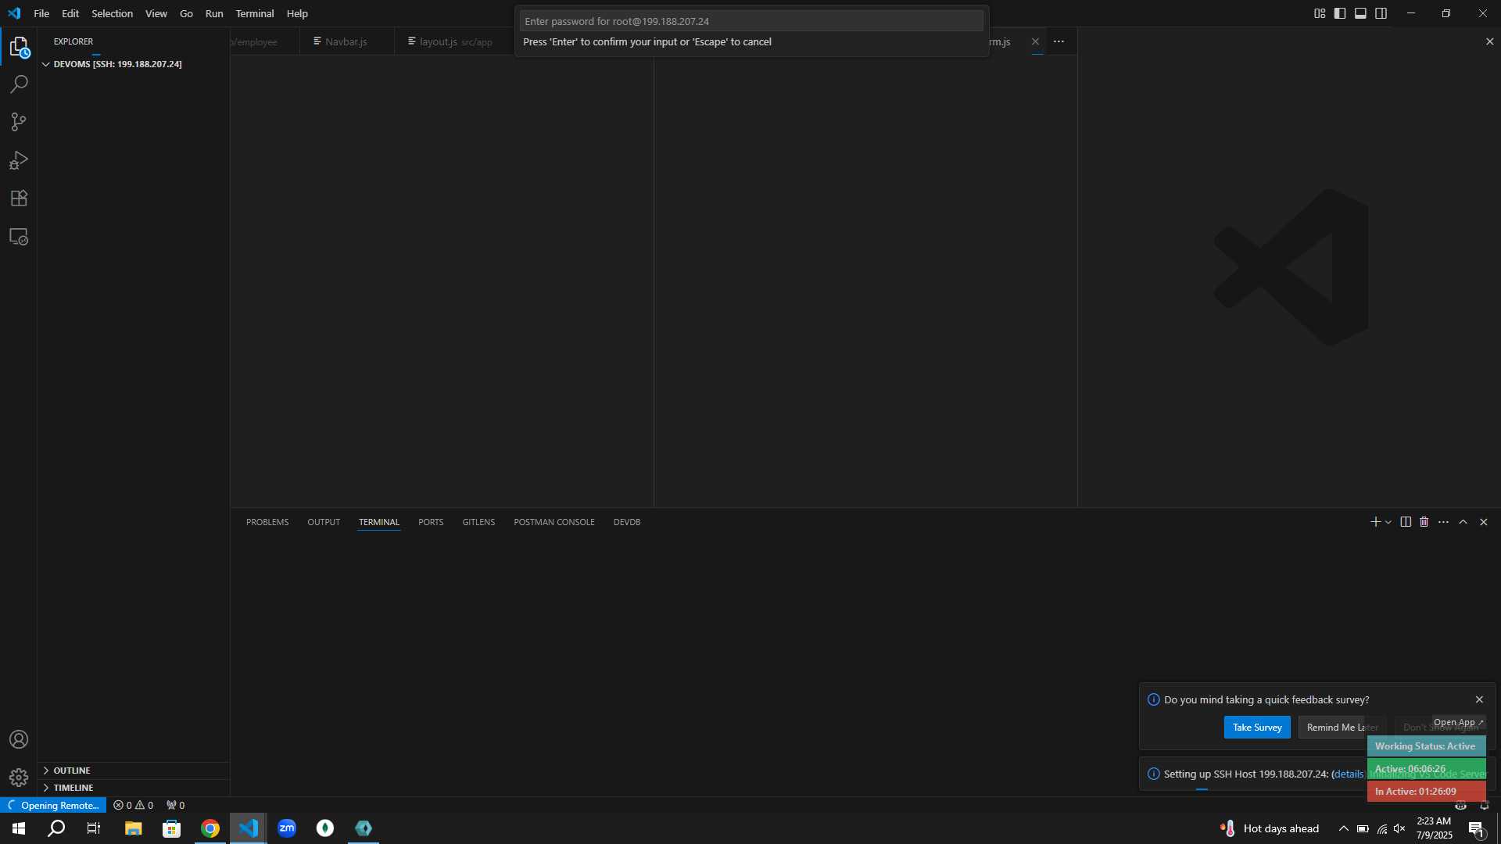Open the Windows Start menu

(x=19, y=828)
